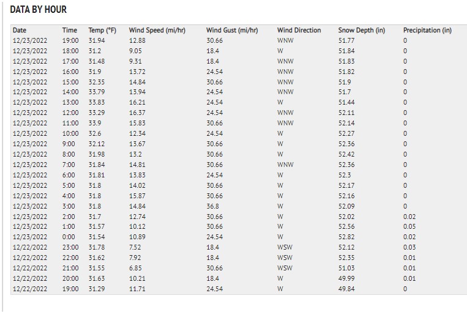The image size is (467, 312).
Task: Click the 33.9 temperature at 11:00
Action: (95, 123)
